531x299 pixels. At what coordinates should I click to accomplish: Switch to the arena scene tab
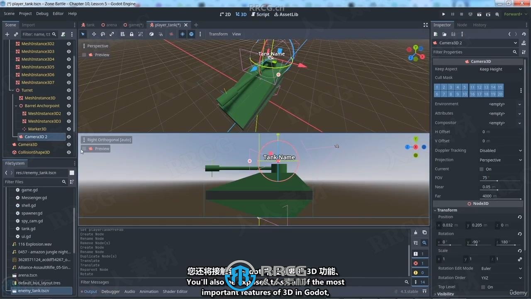(x=109, y=25)
